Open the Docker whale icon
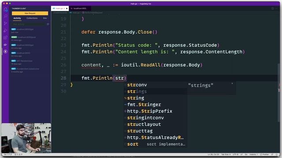 pyautogui.click(x=5, y=44)
